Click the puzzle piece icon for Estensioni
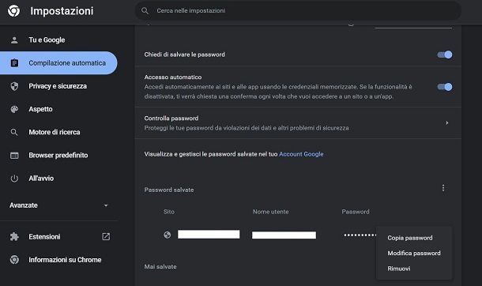Screen dimensions: 482x286 [14, 236]
